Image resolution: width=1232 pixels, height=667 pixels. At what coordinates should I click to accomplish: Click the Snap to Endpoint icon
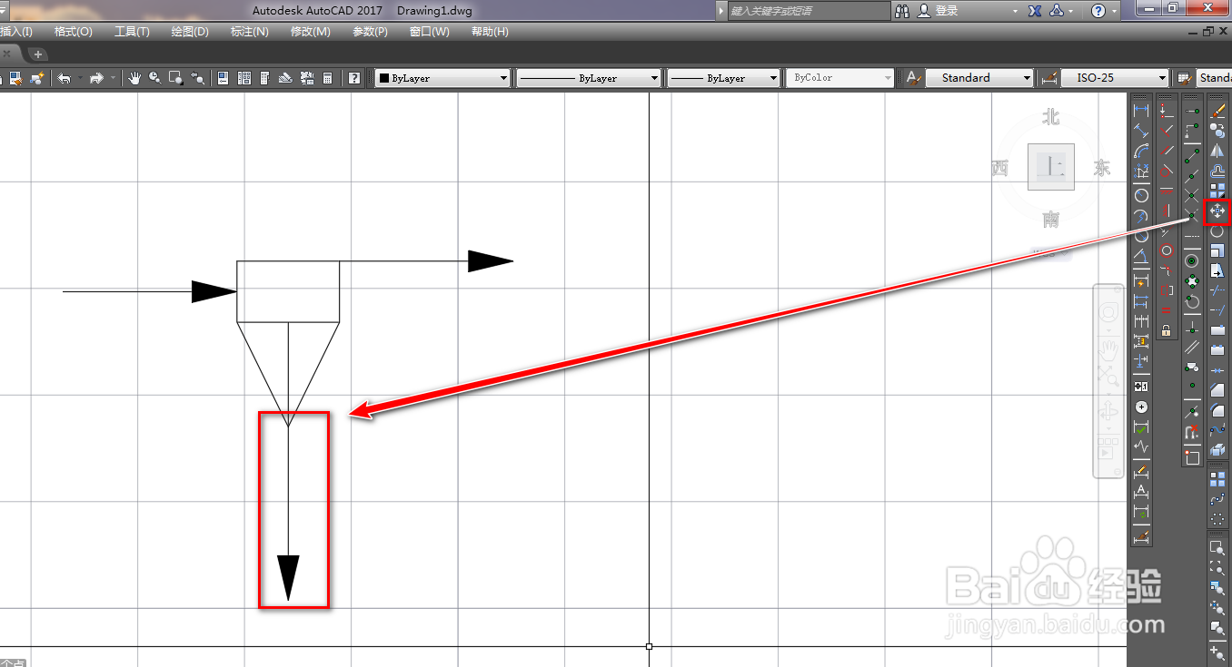coord(1192,156)
